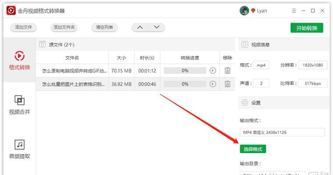This screenshot has height=175, width=333.
Task: Click the green 选择格式 choose format button
Action: (253, 149)
